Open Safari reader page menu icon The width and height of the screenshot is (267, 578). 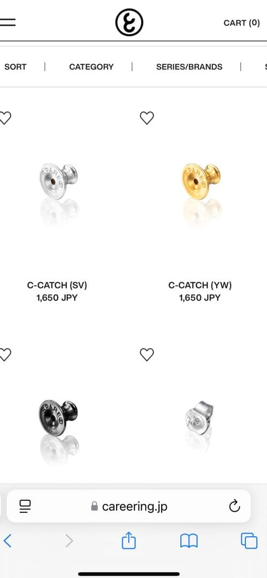pos(25,506)
